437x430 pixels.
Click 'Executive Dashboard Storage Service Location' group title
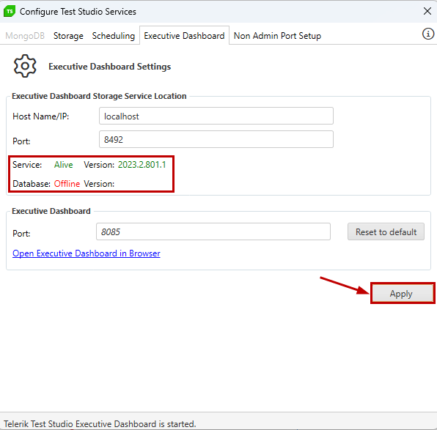pos(99,96)
